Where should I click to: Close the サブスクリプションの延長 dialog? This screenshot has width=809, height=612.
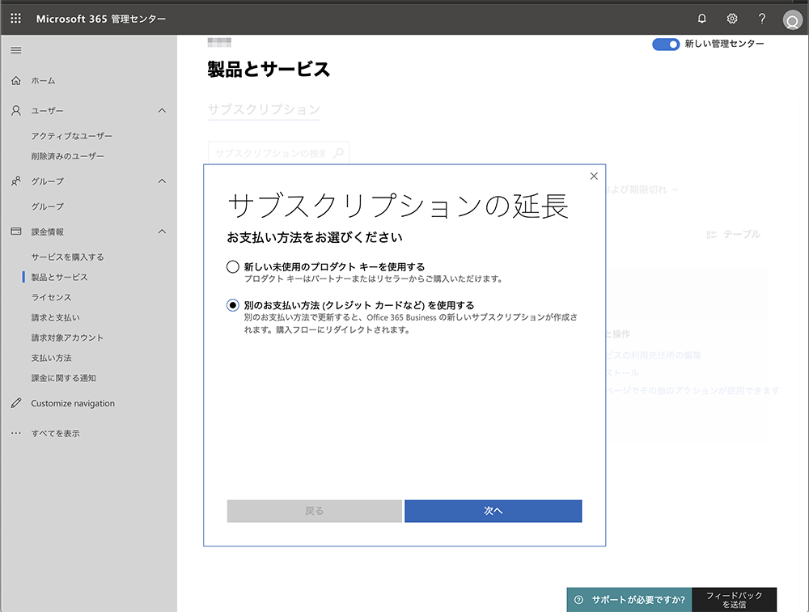(594, 176)
